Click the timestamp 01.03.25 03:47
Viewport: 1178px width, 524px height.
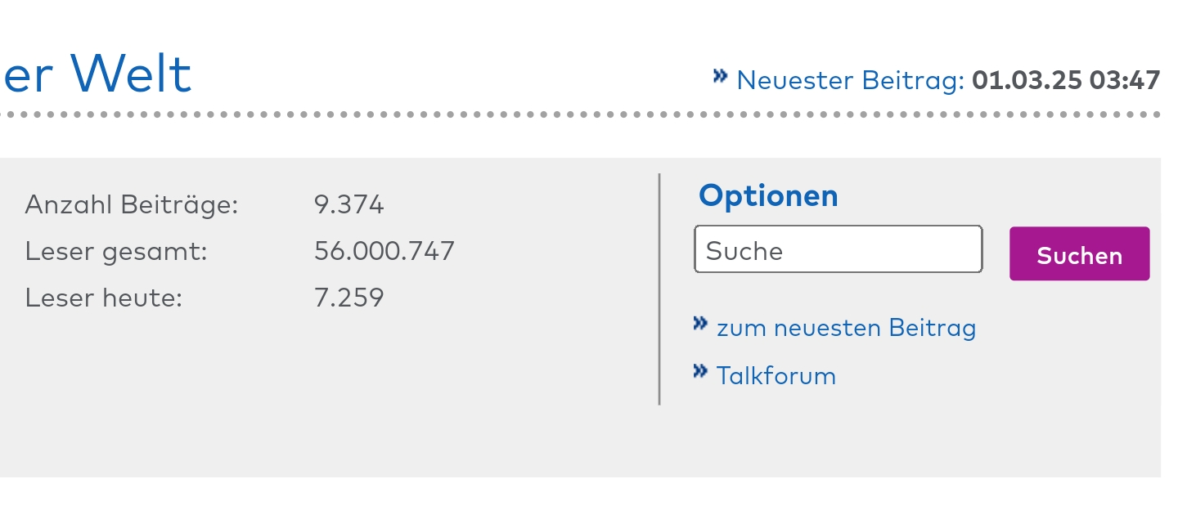pyautogui.click(x=1066, y=80)
